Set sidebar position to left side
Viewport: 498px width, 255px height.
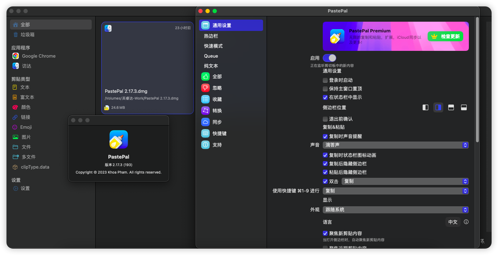tap(425, 107)
